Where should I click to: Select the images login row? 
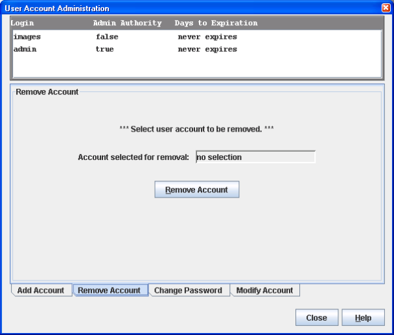(x=197, y=37)
